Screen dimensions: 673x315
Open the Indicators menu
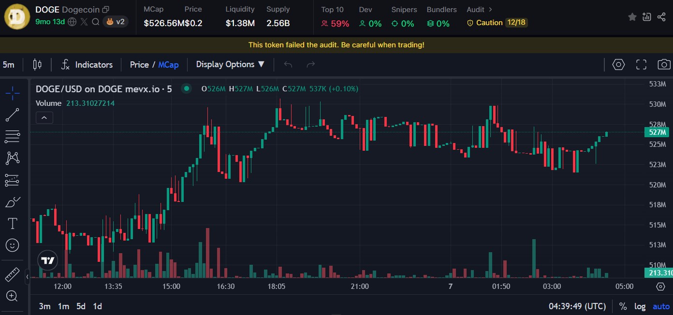click(87, 65)
